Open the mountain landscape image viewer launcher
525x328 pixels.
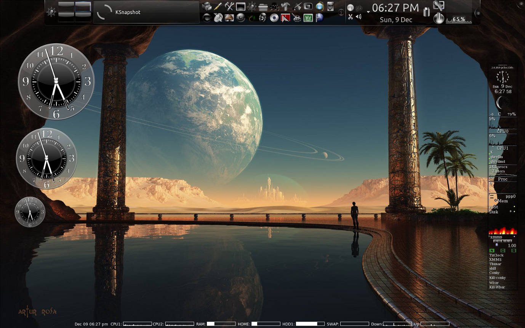[229, 18]
